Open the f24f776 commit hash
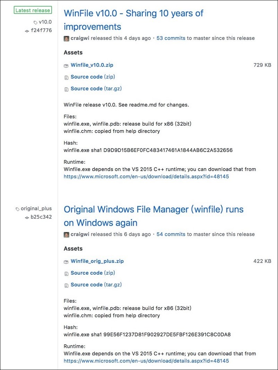Image resolution: width=278 pixels, height=370 pixels. point(41,30)
